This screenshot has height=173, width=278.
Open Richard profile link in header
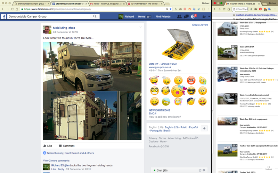[126, 17]
